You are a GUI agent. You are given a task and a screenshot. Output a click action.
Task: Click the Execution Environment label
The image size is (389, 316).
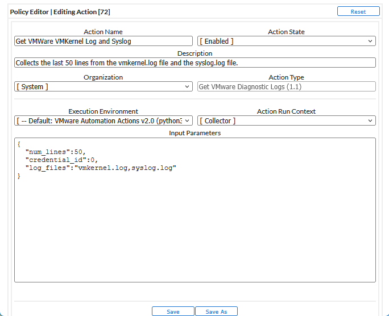[103, 111]
